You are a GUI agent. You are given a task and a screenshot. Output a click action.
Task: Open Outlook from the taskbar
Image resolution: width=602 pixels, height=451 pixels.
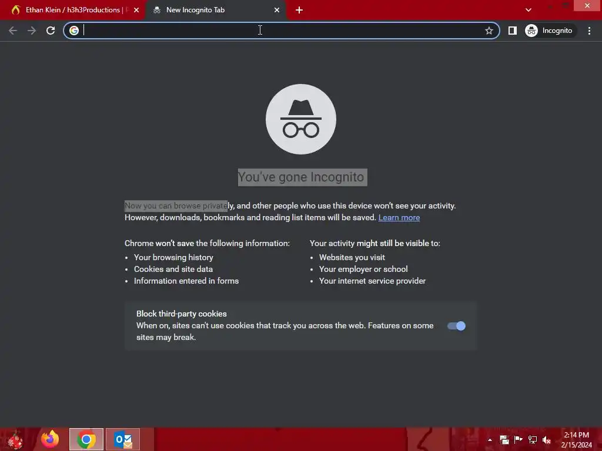pyautogui.click(x=123, y=439)
